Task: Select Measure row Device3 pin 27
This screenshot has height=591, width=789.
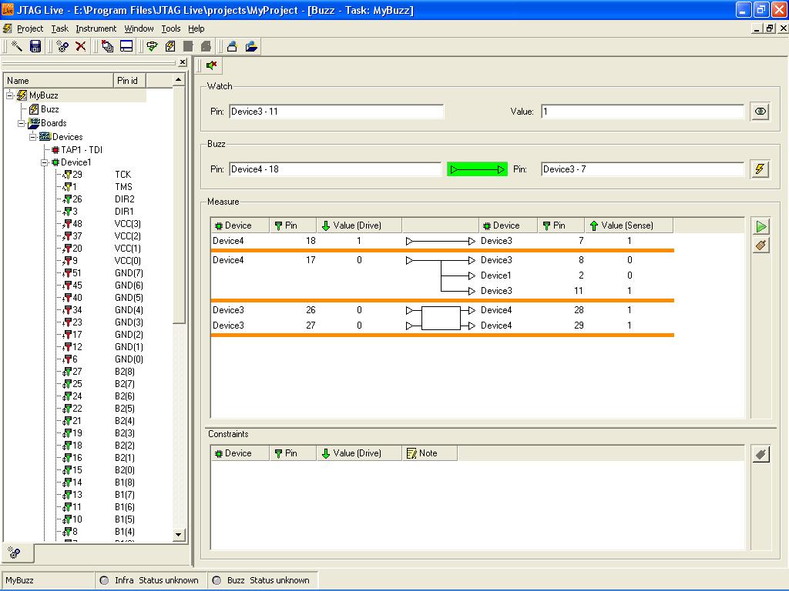Action: 442,326
